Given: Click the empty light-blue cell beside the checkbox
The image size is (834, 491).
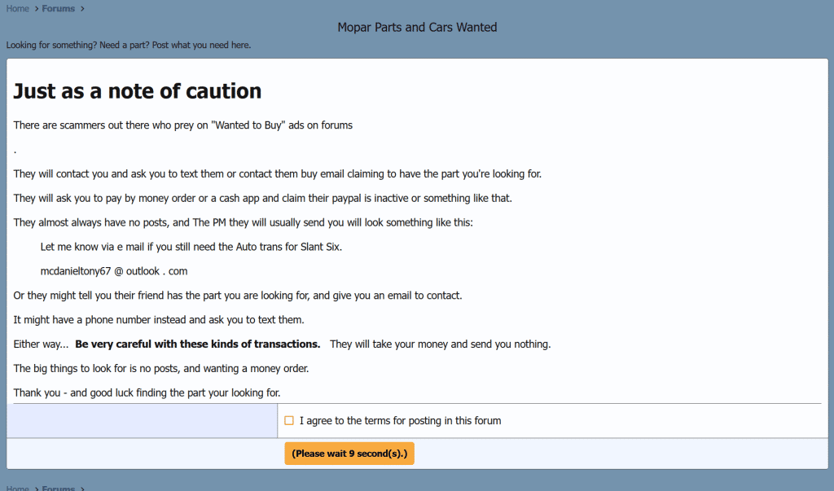Looking at the screenshot, I should [142, 421].
